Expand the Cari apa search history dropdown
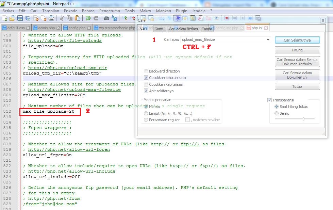Viewport: 333px width, 210px height. [x=268, y=40]
